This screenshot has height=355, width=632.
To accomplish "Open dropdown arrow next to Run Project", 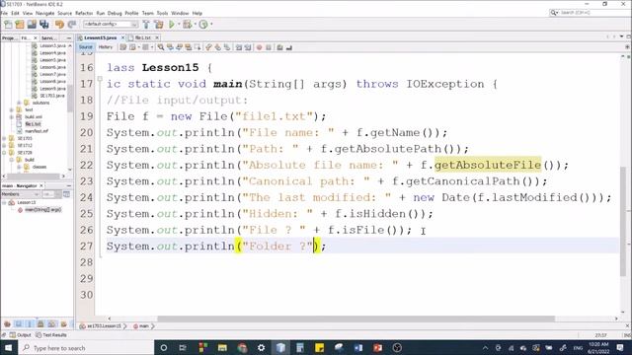I will pyautogui.click(x=179, y=24).
